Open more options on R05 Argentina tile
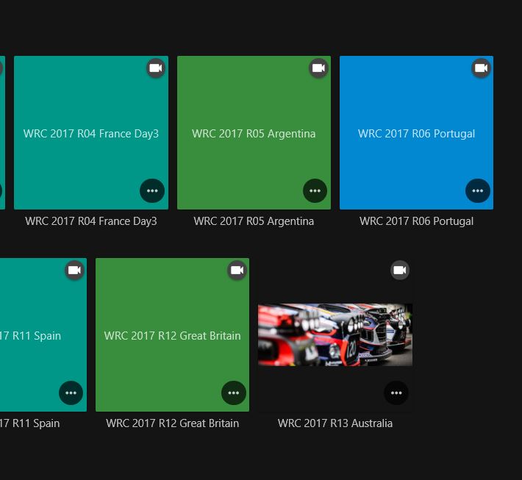522x480 pixels. click(315, 190)
